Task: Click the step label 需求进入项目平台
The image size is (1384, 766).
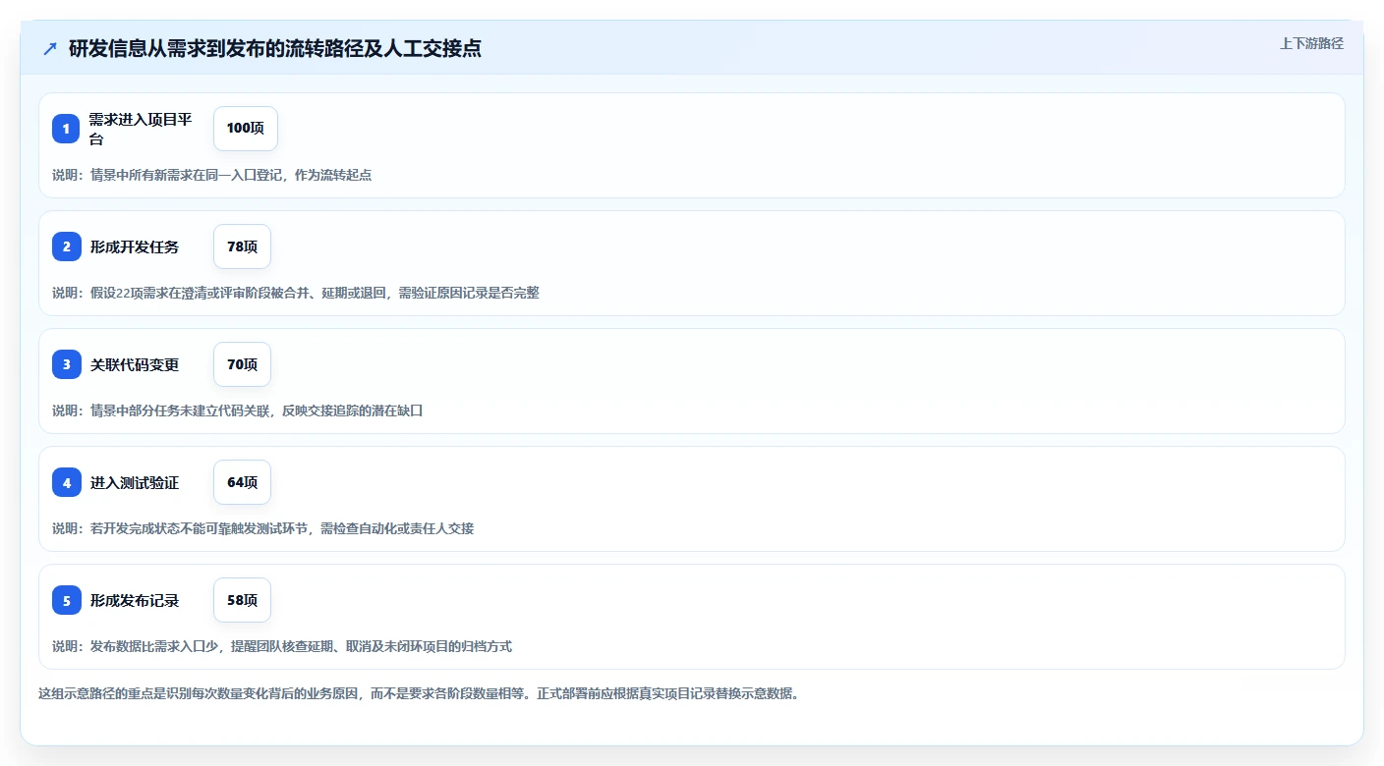Action: pos(140,129)
